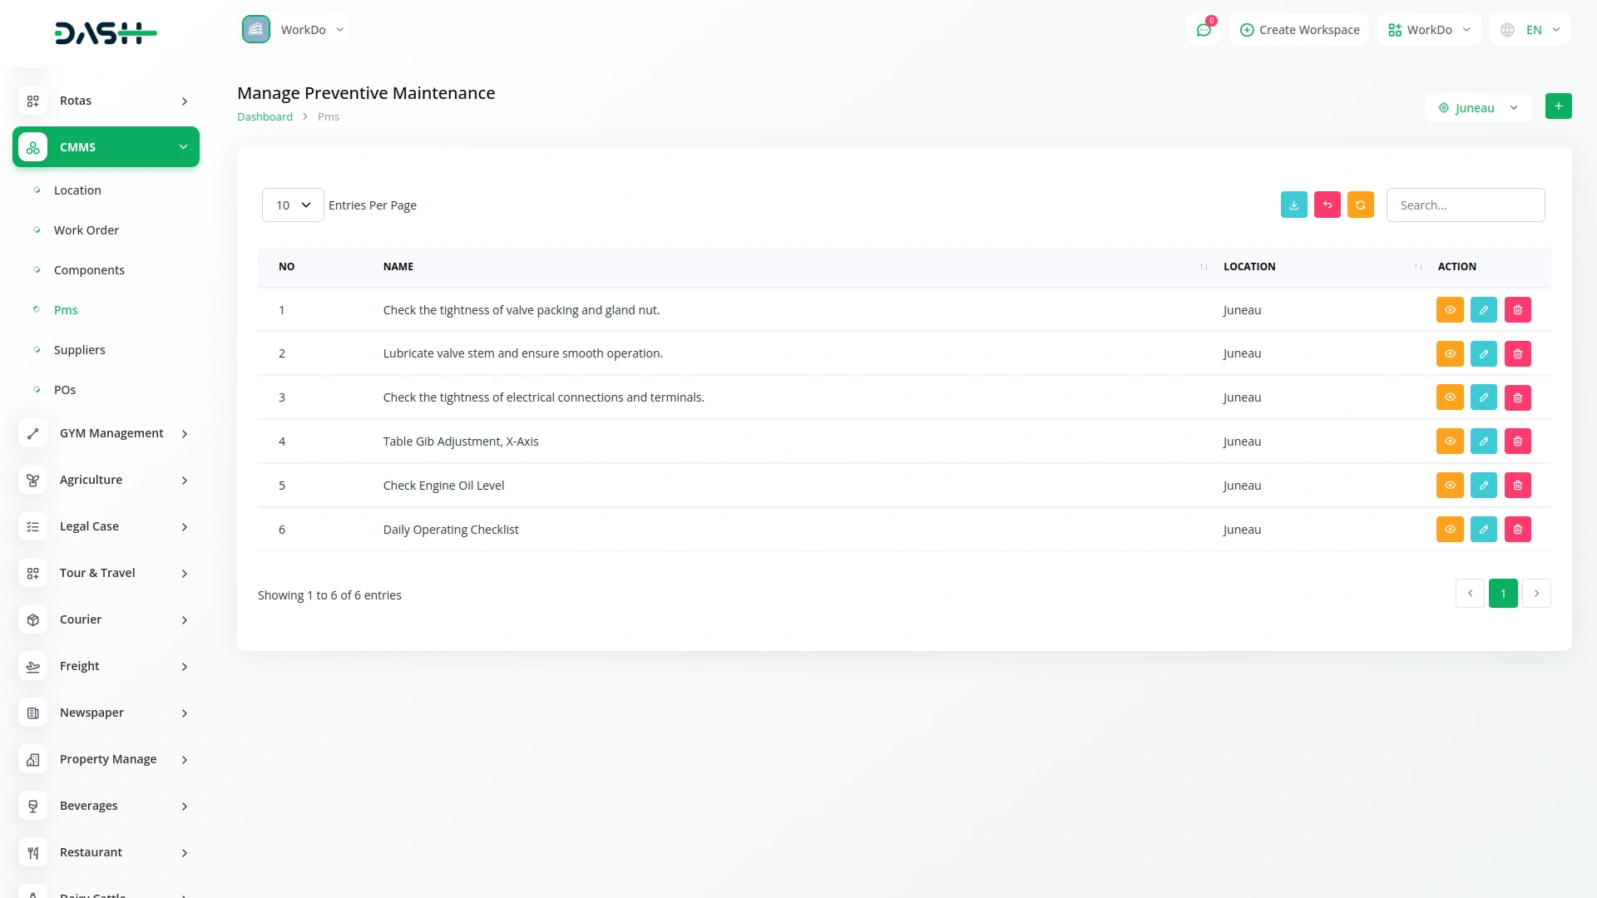The height and width of the screenshot is (898, 1597).
Task: Edit the Lubricate valve stem row
Action: coord(1483,353)
